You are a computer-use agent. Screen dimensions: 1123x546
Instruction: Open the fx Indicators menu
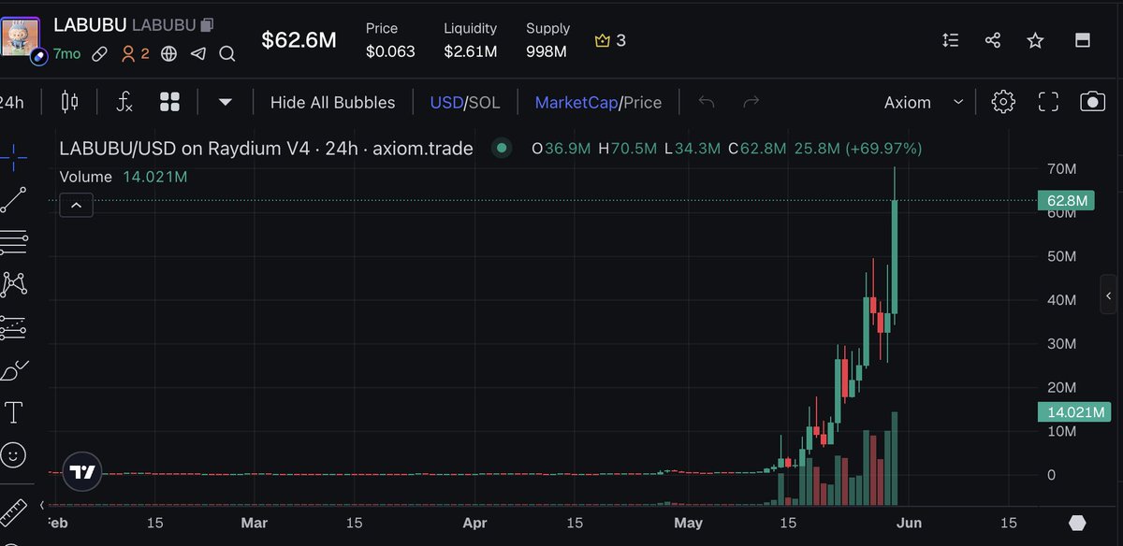(x=124, y=102)
